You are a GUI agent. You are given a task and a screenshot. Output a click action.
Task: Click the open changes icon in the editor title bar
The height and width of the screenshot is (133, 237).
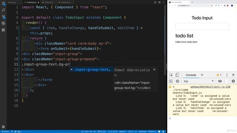coord(155,2)
